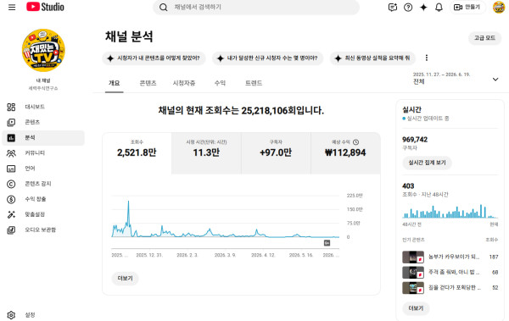Click 더보기 below the main chart

(125, 278)
